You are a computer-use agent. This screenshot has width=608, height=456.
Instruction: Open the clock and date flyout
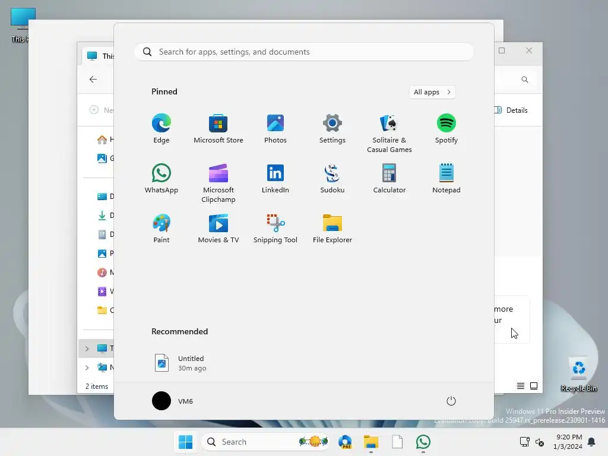pos(568,442)
